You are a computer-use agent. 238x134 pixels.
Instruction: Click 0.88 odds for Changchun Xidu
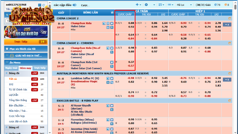131,23
